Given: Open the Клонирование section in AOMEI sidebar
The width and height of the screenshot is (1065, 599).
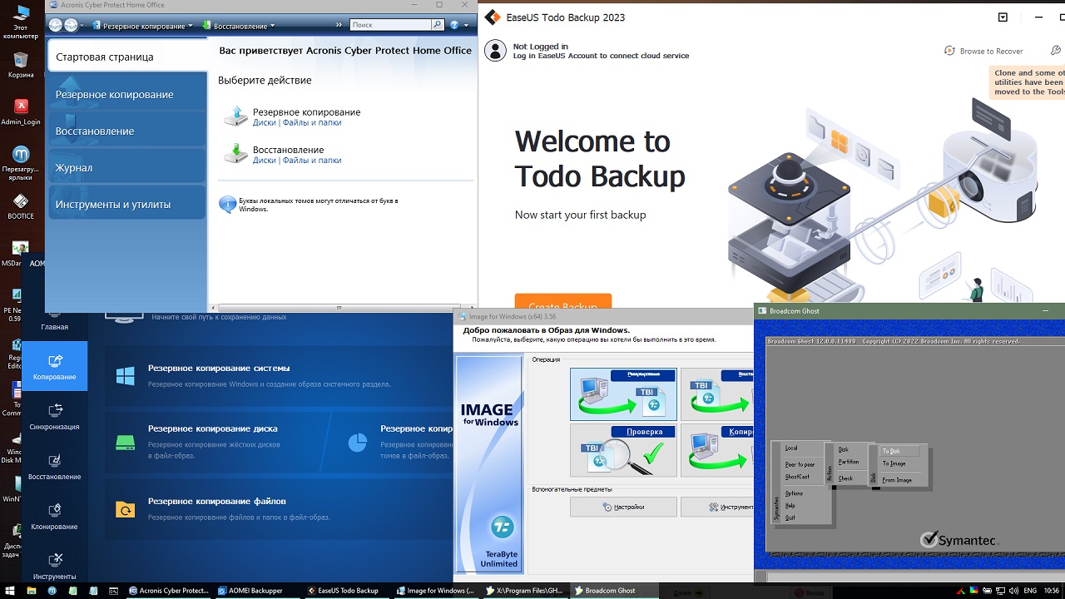Looking at the screenshot, I should [x=55, y=517].
